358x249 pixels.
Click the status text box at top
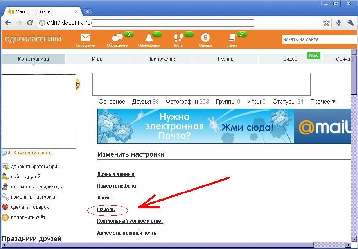[x=201, y=84]
